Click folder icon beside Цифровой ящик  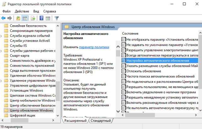(6, 115)
